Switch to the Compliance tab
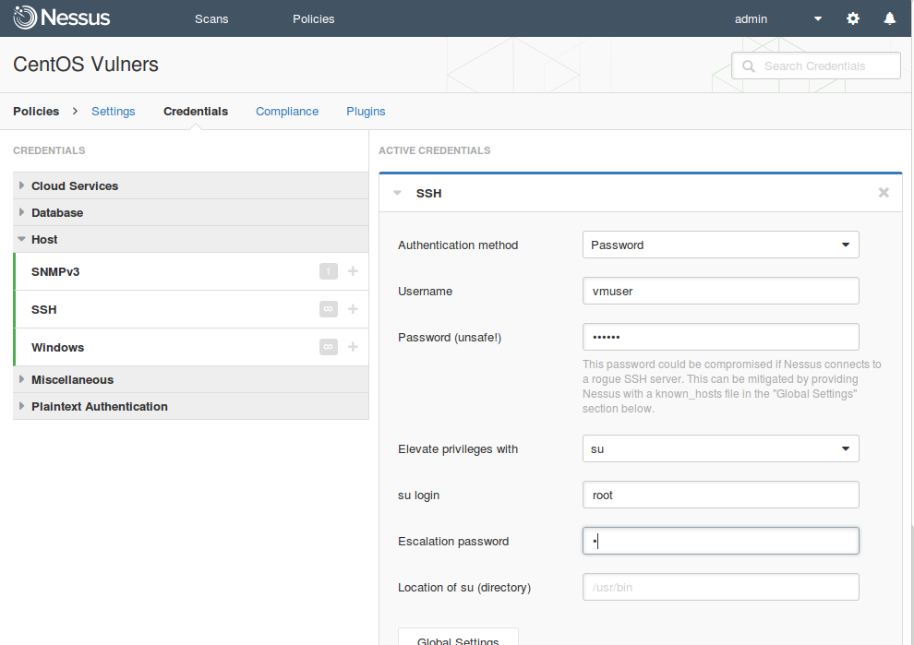Screen dimensions: 914x645 point(287,112)
